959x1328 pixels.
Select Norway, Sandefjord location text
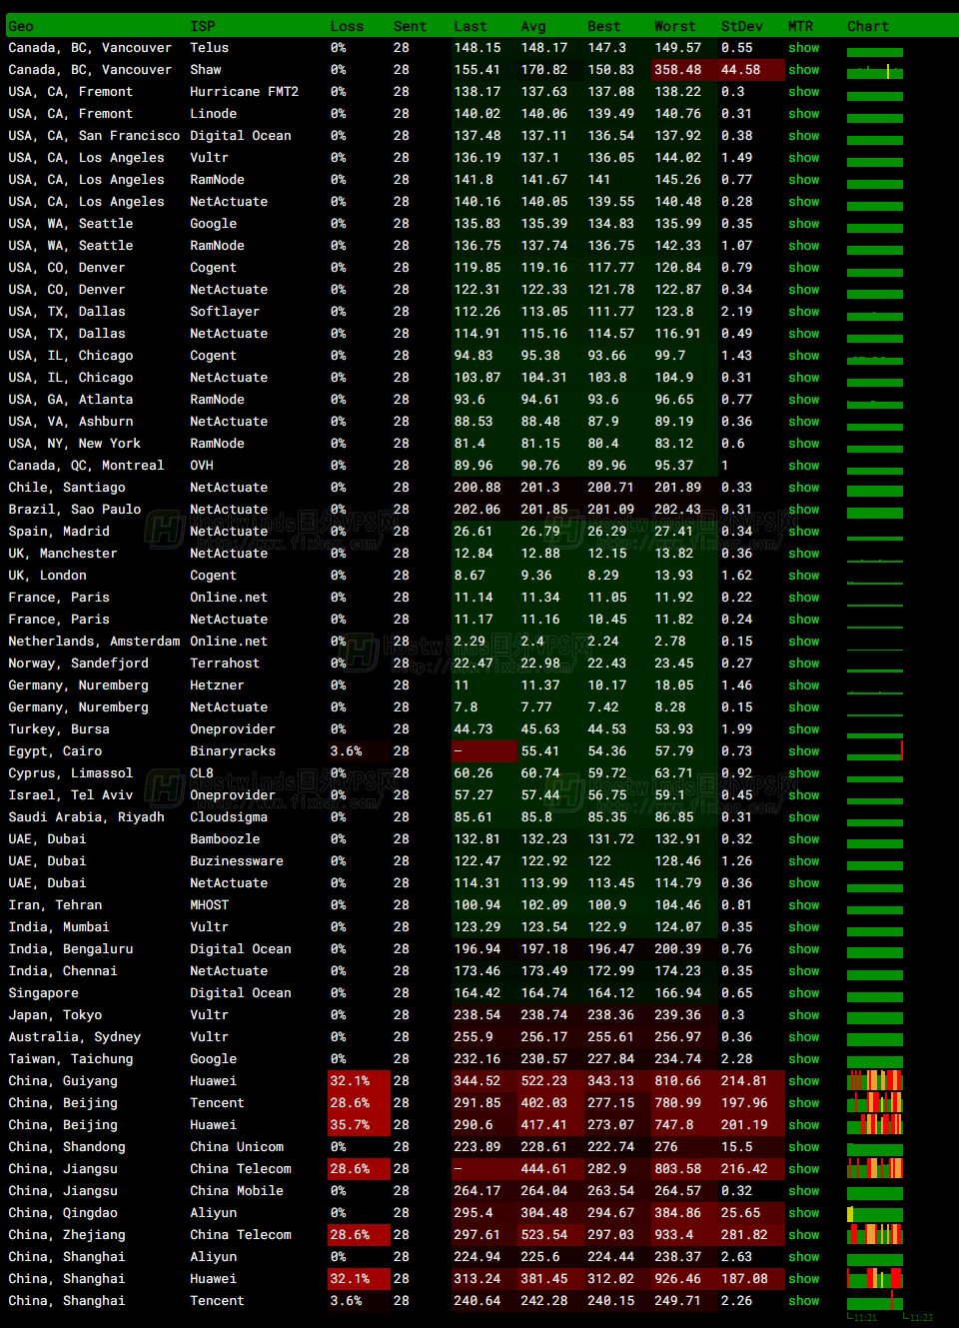(78, 664)
